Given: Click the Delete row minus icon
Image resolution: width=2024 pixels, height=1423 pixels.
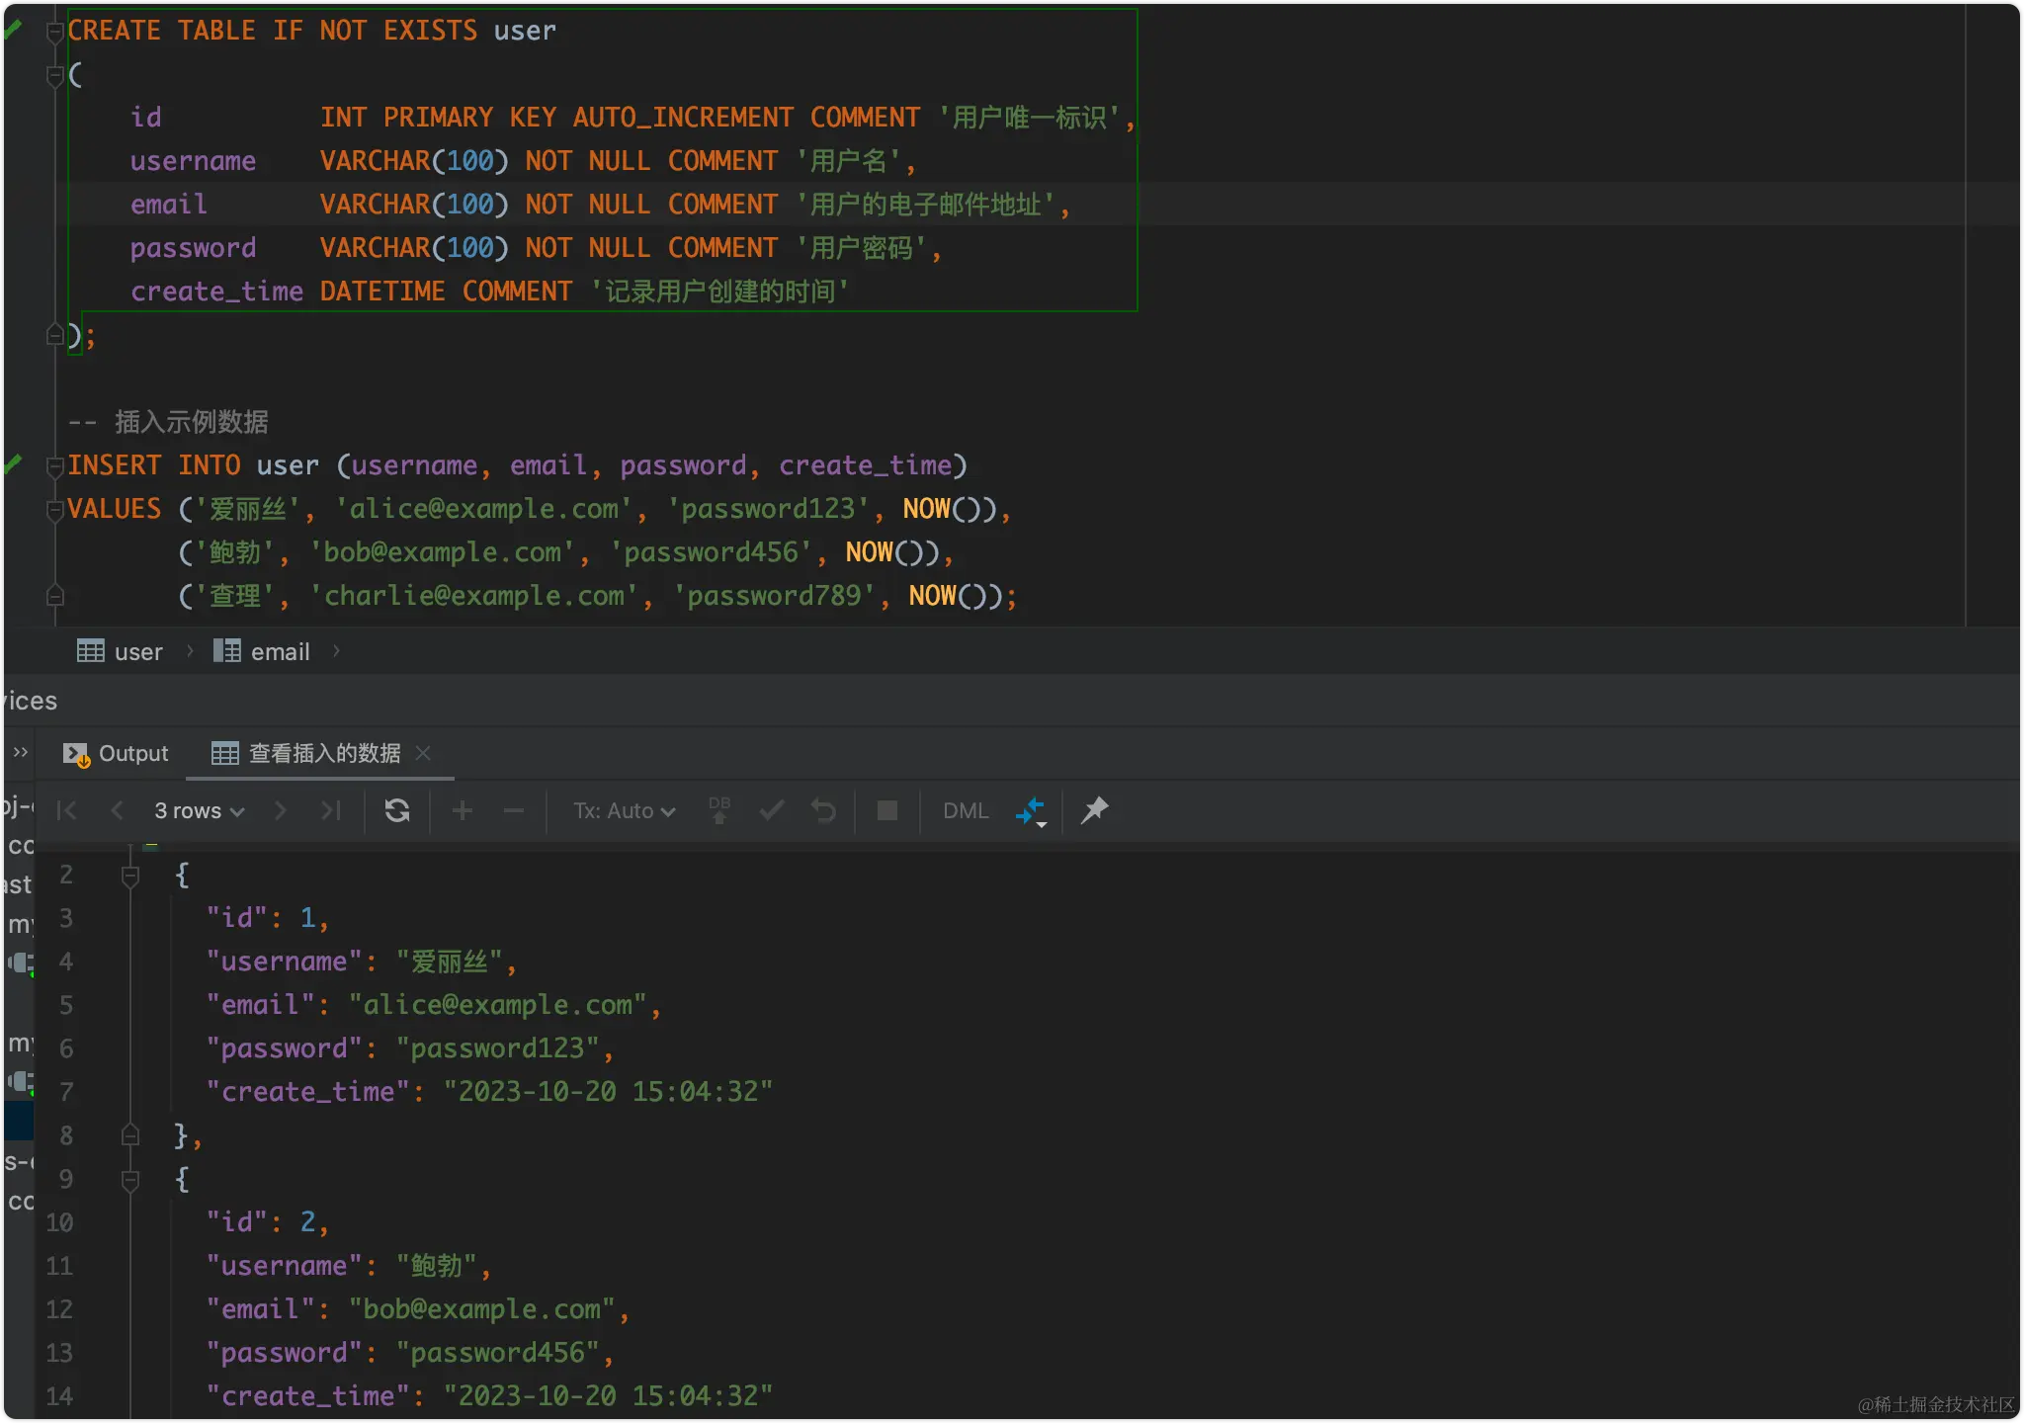Looking at the screenshot, I should tap(513, 810).
